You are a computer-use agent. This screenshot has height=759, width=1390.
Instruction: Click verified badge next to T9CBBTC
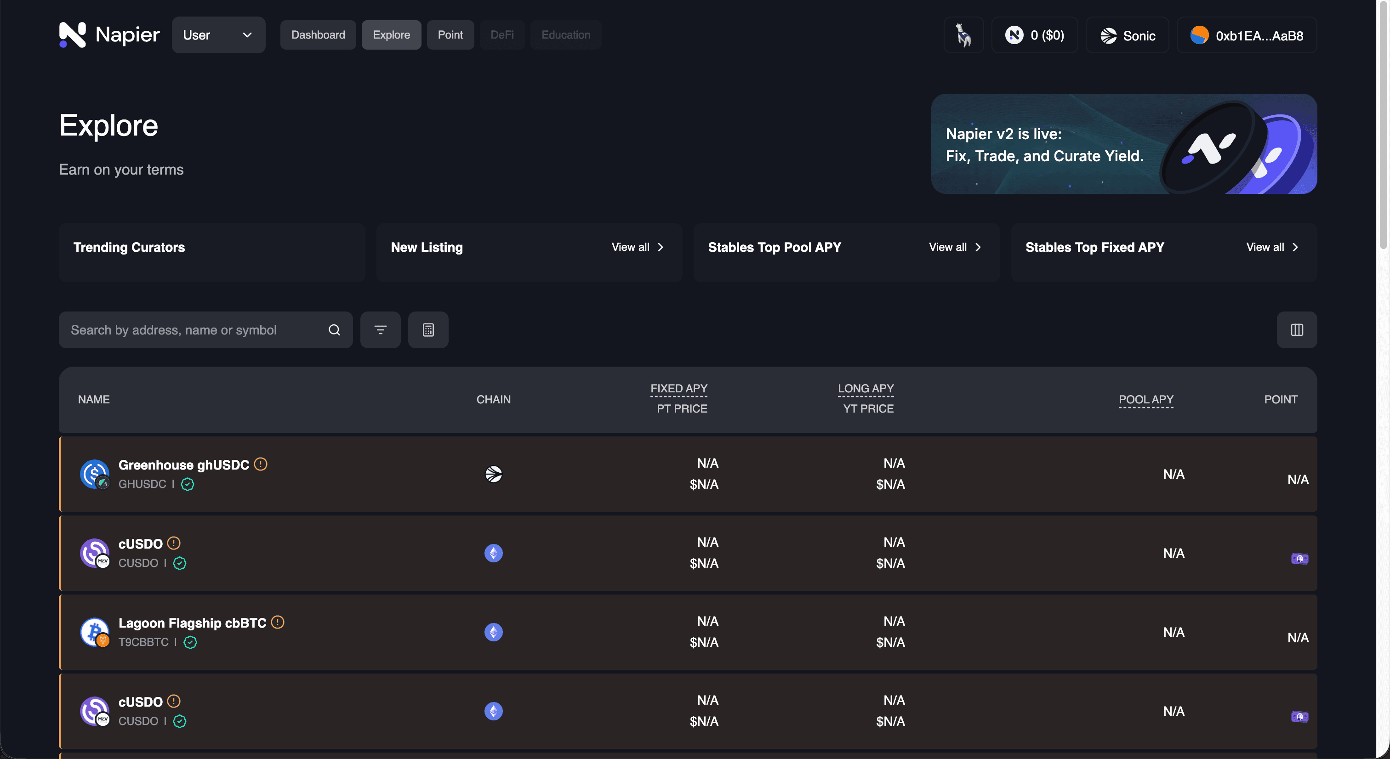point(190,642)
